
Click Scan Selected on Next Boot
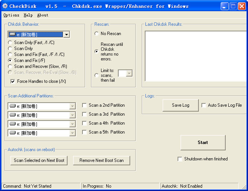point(39,160)
